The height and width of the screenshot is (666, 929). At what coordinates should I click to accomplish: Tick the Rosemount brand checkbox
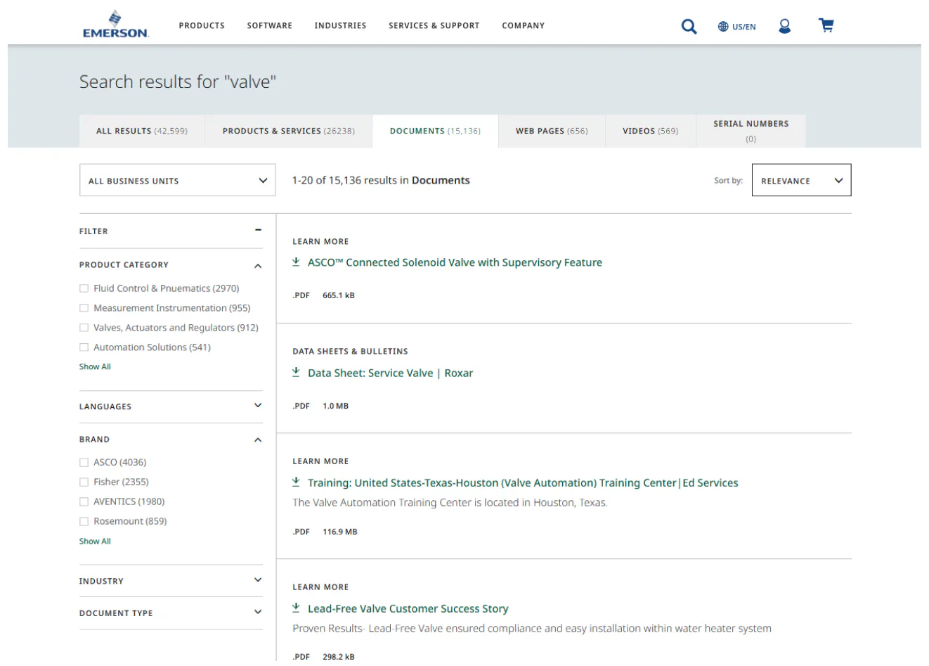84,522
